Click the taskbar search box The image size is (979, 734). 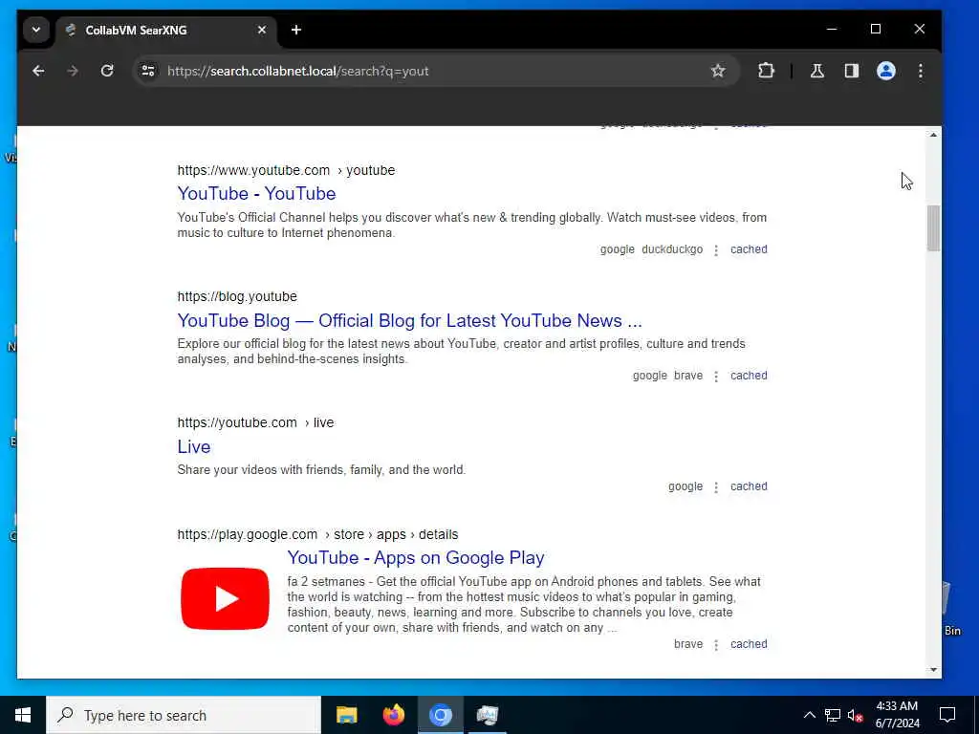click(184, 715)
